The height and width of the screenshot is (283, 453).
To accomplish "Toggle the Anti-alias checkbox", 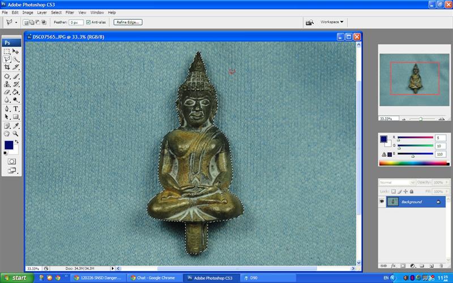I will [88, 22].
